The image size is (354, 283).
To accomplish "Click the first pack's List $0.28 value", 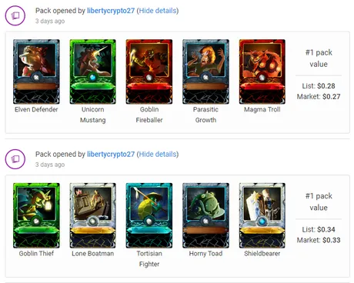I will click(319, 86).
